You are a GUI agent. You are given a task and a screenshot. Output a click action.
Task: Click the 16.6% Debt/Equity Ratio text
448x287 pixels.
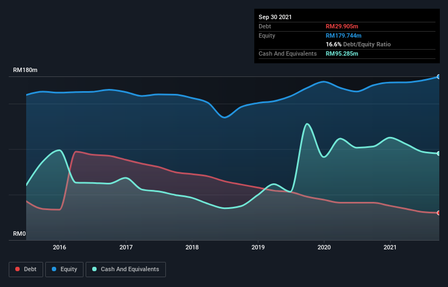[x=359, y=44]
